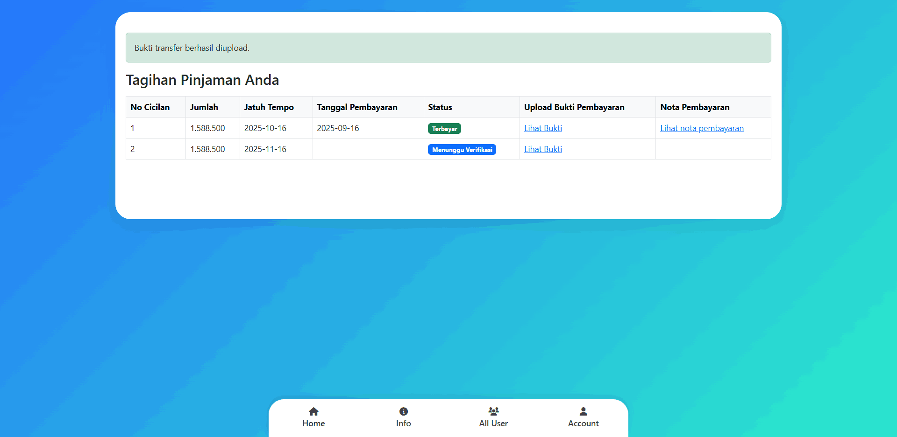Click the Jatuh Tempo column header
The height and width of the screenshot is (437, 897).
click(269, 107)
